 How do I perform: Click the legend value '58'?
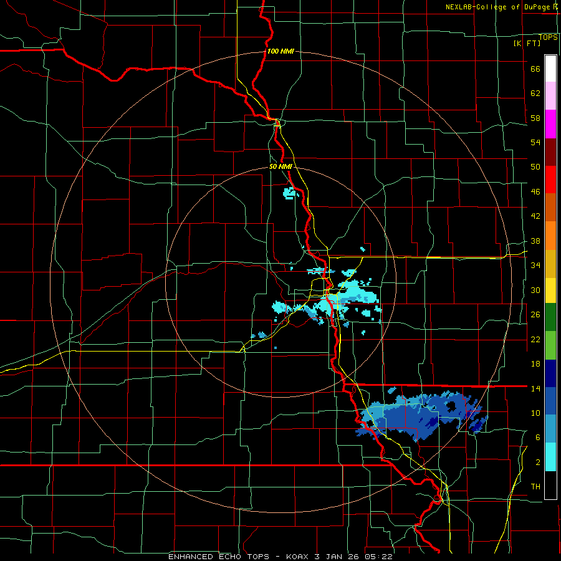point(535,118)
